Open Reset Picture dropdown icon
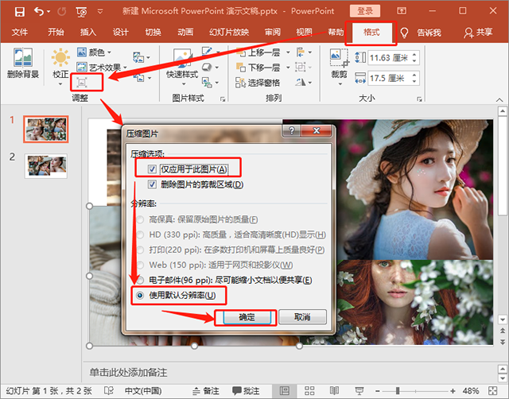The width and height of the screenshot is (509, 399). pyautogui.click(x=142, y=78)
